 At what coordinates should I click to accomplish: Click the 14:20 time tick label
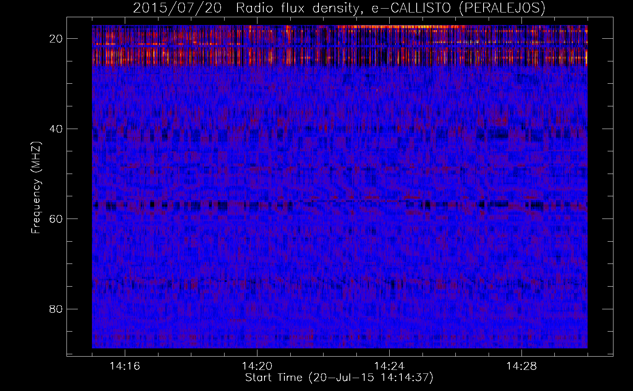pos(257,366)
